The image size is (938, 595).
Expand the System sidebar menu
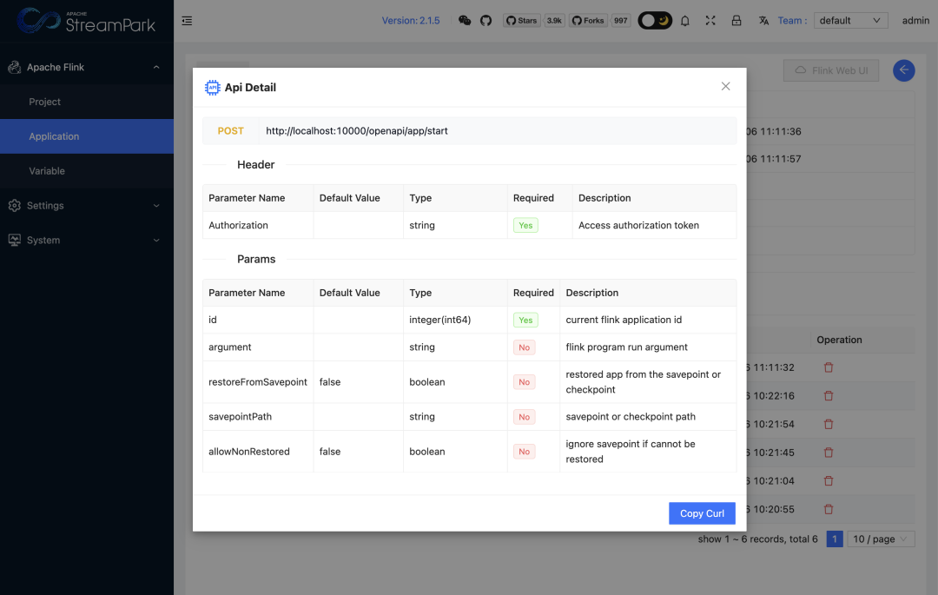coord(87,241)
